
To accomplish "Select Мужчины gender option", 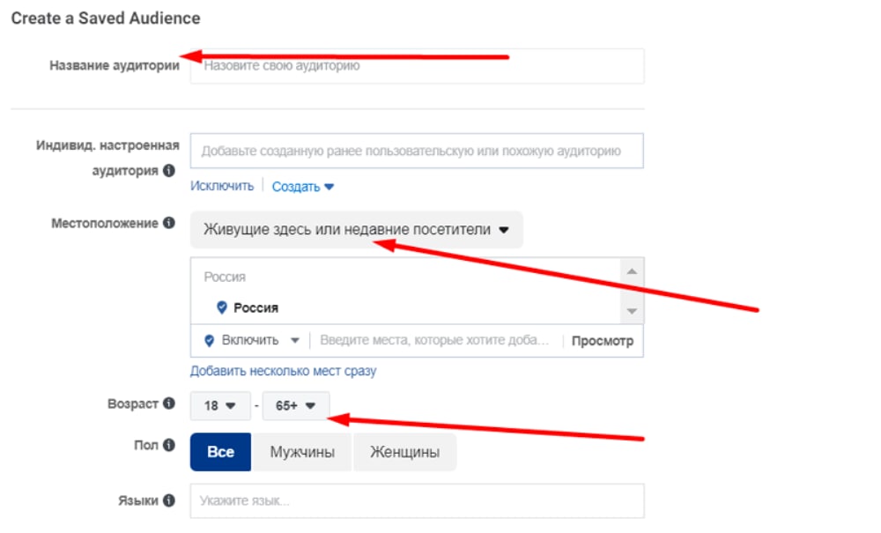I will 301,452.
